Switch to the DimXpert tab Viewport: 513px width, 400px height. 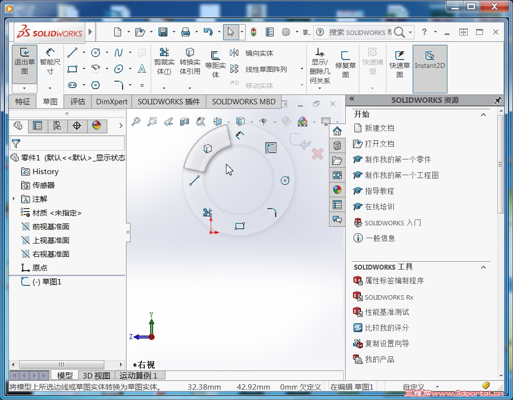tap(112, 102)
